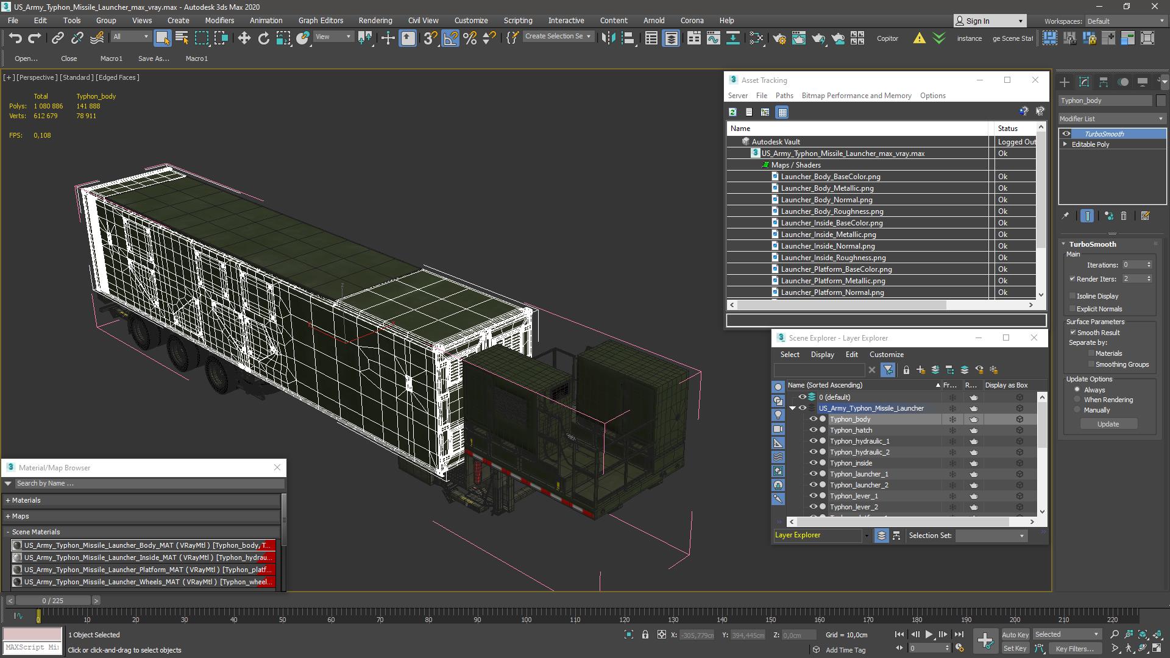Click Configure Modifier Sets icon
1170x658 pixels.
coord(1145,216)
